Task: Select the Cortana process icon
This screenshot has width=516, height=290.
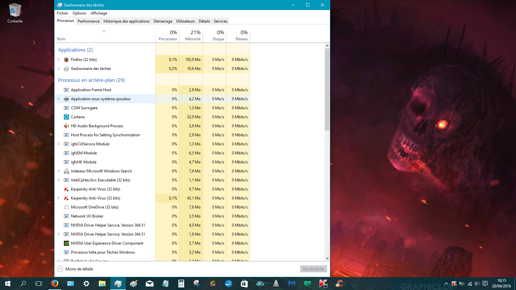Action: pos(66,117)
